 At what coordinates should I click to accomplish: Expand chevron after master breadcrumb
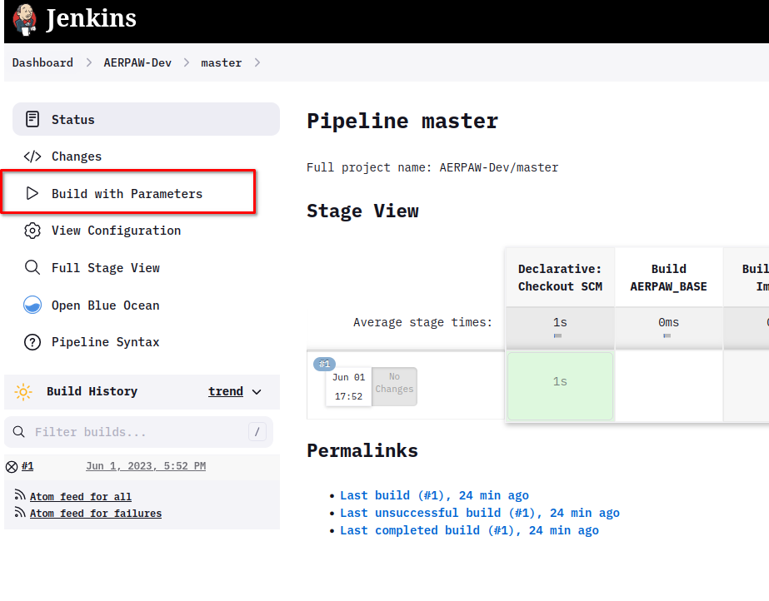(257, 62)
